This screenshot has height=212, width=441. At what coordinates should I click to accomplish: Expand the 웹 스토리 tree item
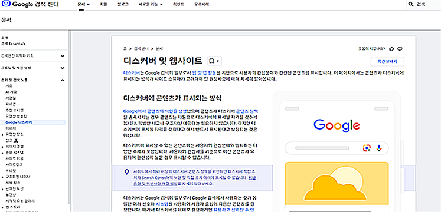point(2,207)
